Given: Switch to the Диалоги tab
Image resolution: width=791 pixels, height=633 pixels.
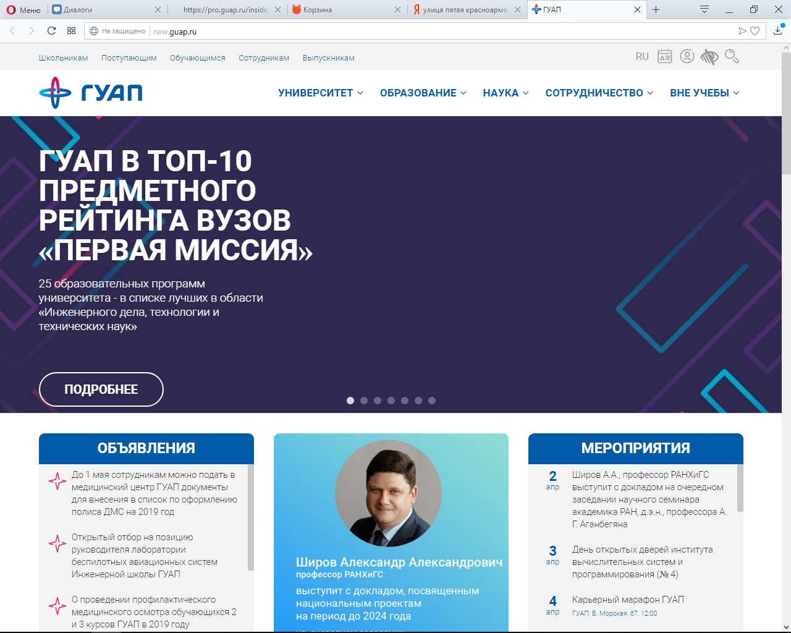Looking at the screenshot, I should [105, 10].
